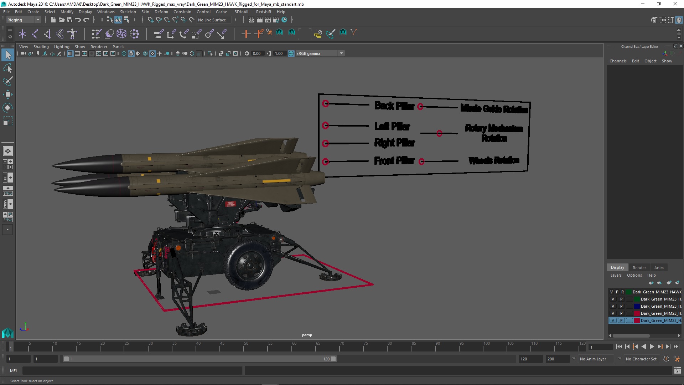Click the Snap to Grid icon
684x385 pixels.
[x=150, y=20]
